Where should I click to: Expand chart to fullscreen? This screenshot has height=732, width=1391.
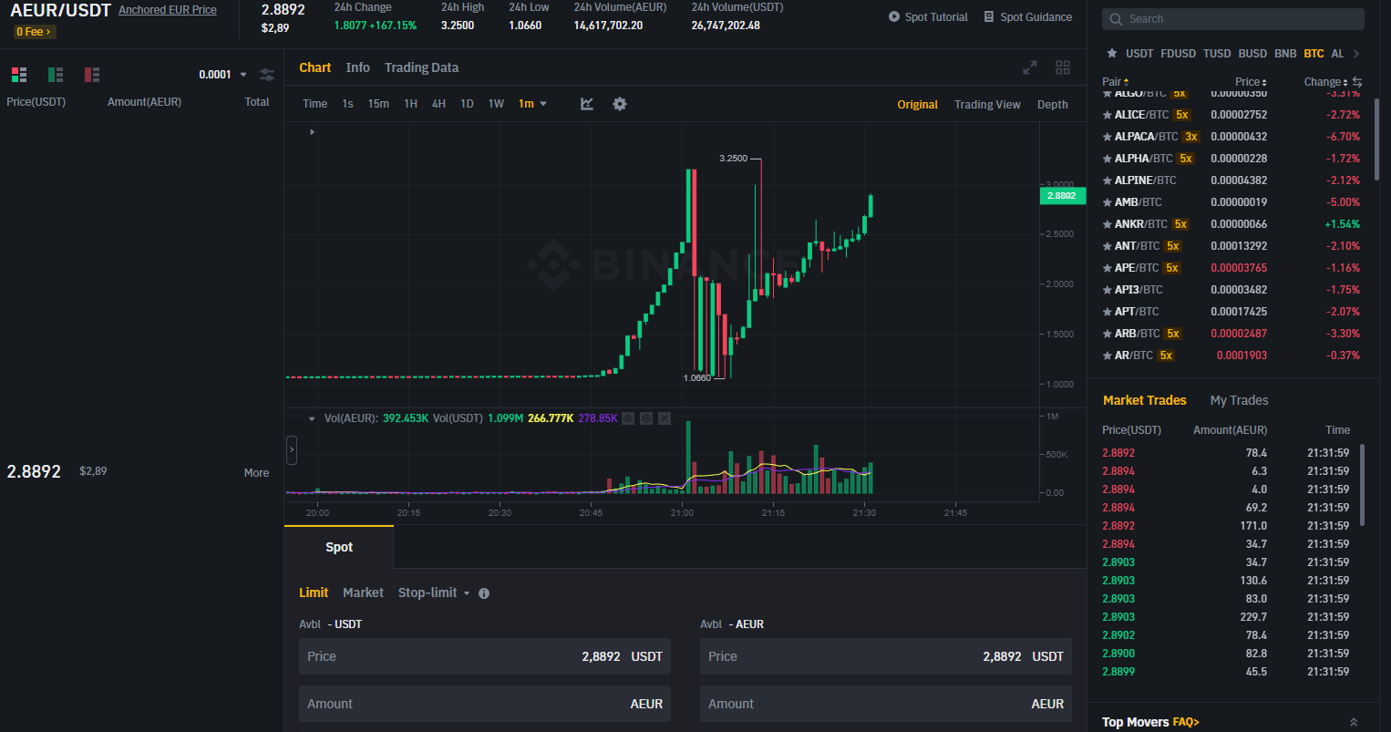[1030, 67]
